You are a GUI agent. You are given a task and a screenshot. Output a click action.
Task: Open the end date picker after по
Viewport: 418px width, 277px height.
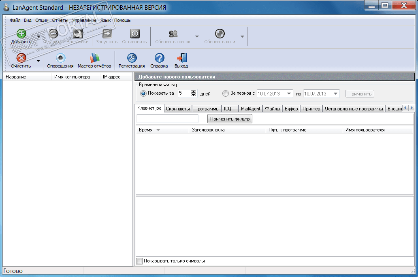click(x=336, y=94)
